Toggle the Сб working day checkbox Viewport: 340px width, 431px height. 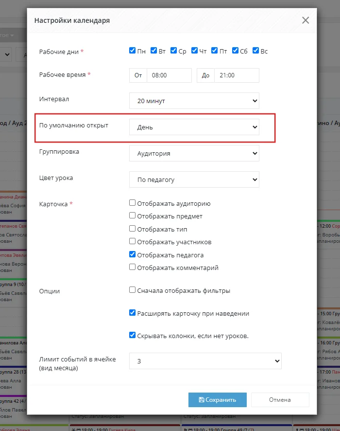pyautogui.click(x=235, y=51)
